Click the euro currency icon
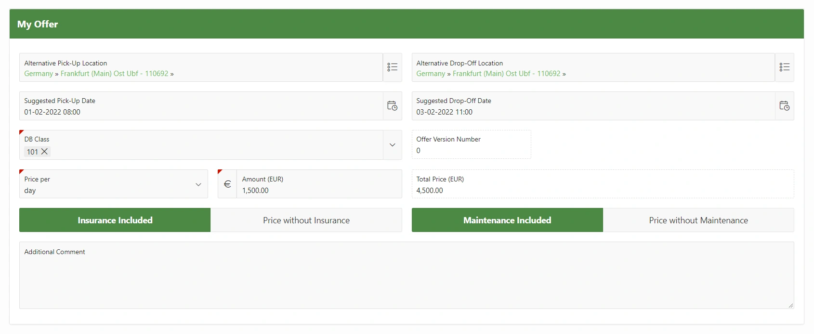This screenshot has width=814, height=334. pyautogui.click(x=227, y=184)
